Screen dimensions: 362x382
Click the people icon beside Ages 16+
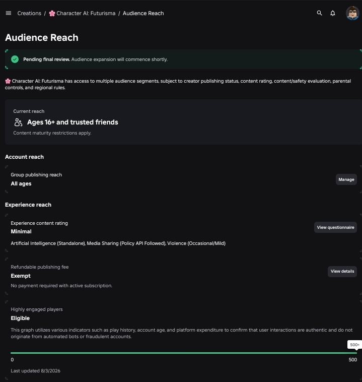pos(18,122)
